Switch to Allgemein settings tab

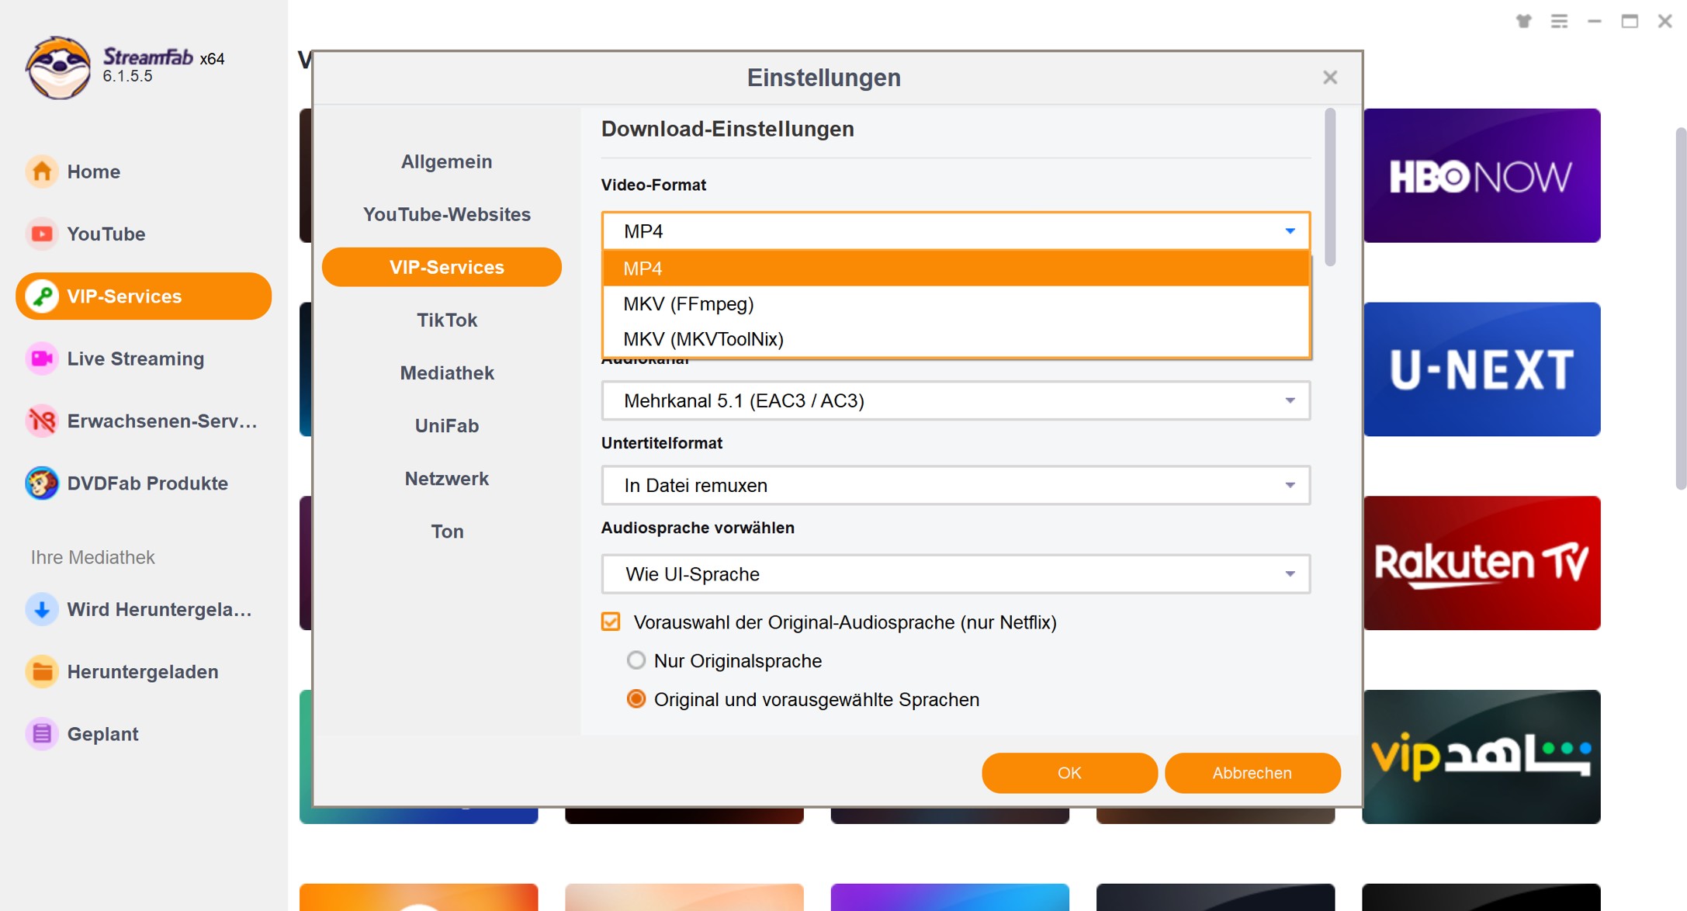click(x=446, y=161)
